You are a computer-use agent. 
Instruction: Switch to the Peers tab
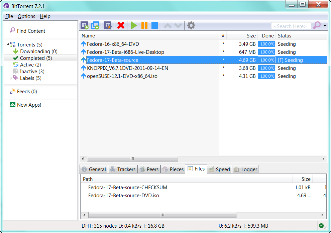pyautogui.click(x=149, y=169)
